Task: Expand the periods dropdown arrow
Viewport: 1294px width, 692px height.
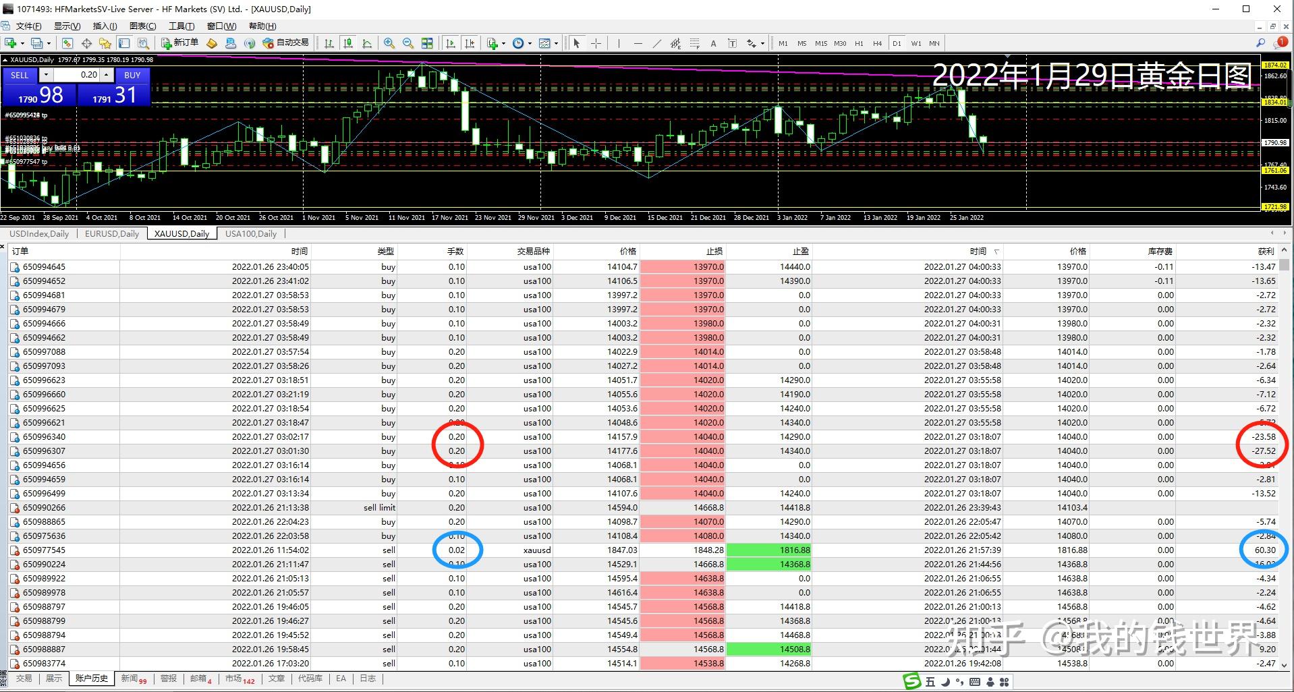Action: [530, 43]
